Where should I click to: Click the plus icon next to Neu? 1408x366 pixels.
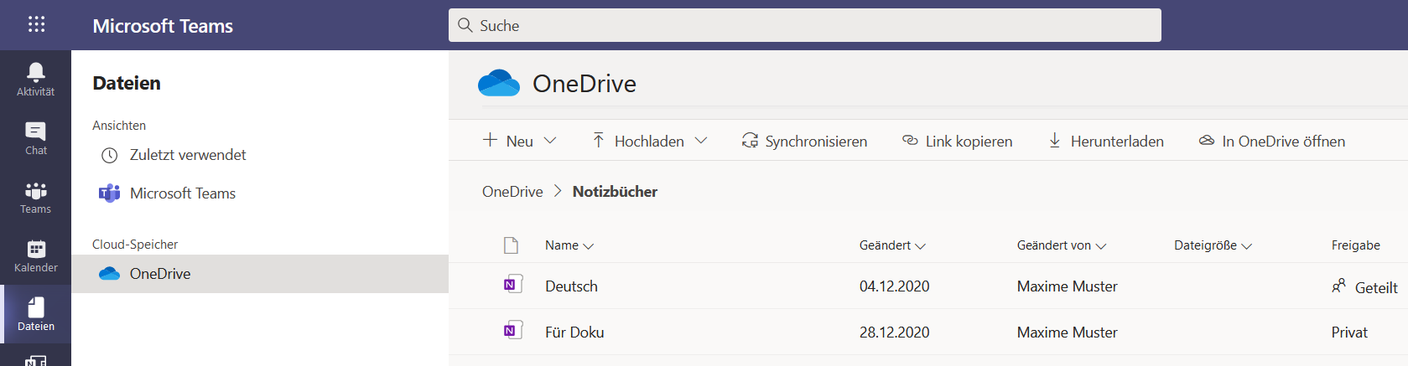coord(491,140)
